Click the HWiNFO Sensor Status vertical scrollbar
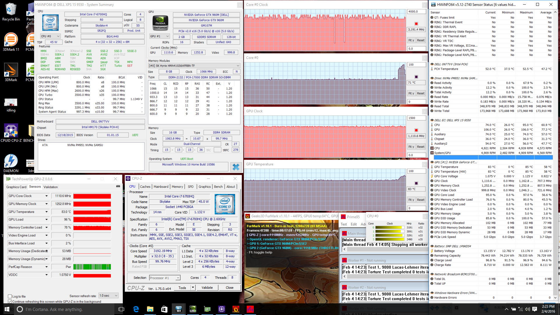The image size is (560, 315). (555, 155)
